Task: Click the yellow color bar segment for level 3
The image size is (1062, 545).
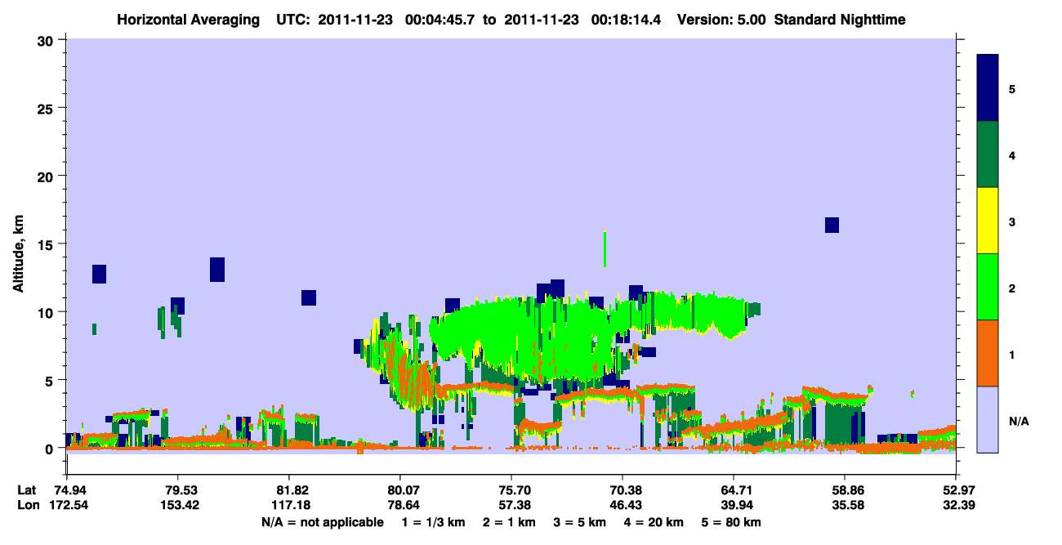Action: coord(988,221)
